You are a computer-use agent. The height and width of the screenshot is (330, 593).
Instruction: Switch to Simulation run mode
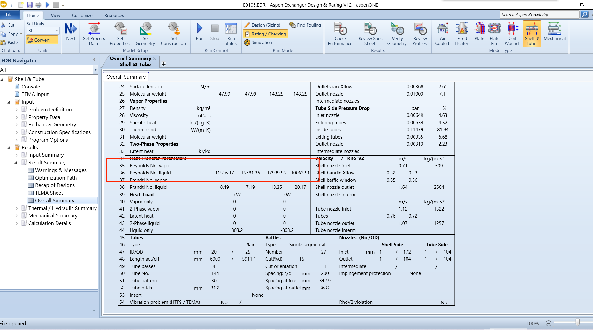point(258,42)
